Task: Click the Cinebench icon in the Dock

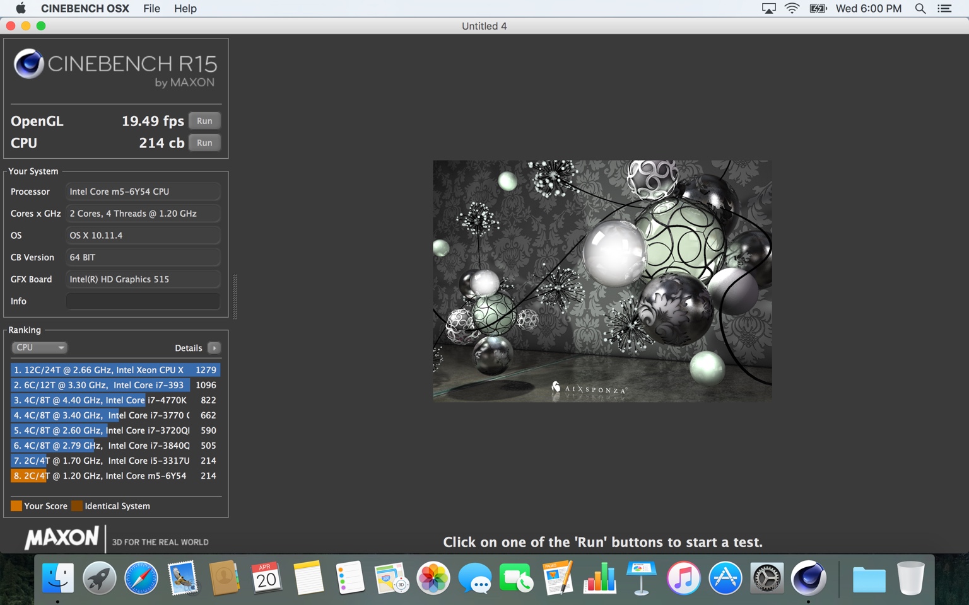Action: coord(808,578)
